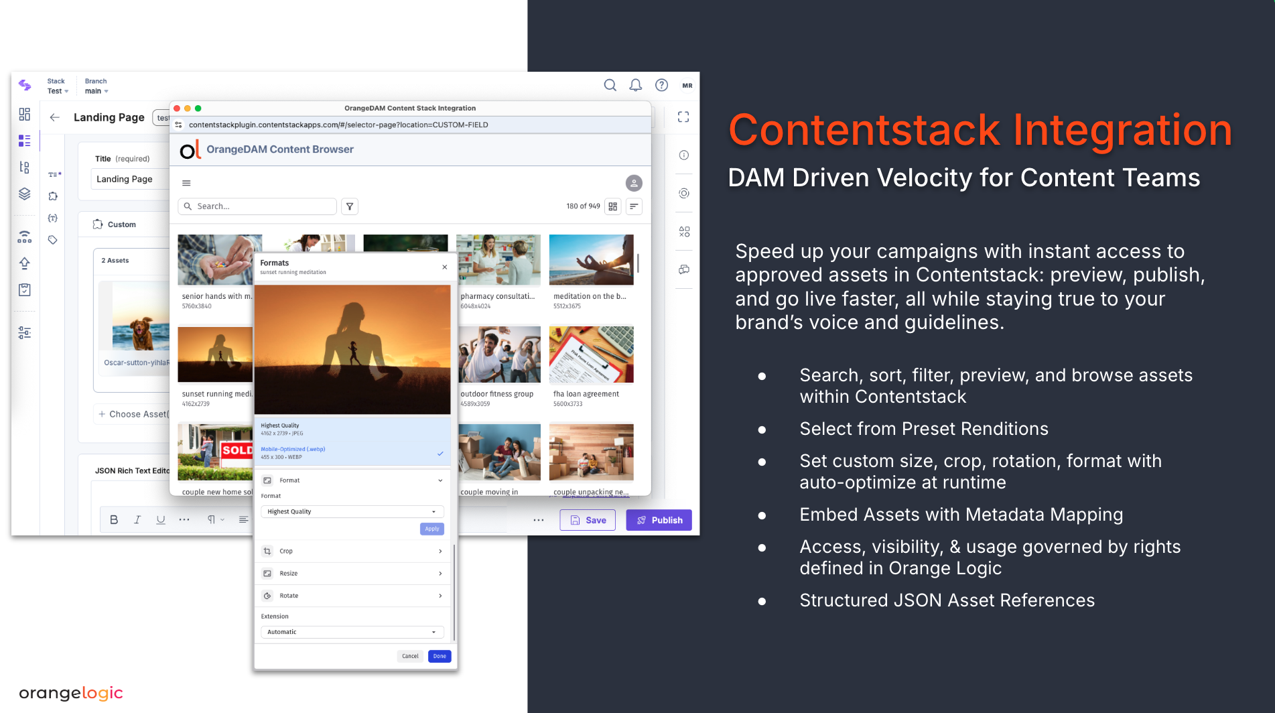Open the MR user avatar menu
Screen dimensions: 1275x713
tap(687, 85)
